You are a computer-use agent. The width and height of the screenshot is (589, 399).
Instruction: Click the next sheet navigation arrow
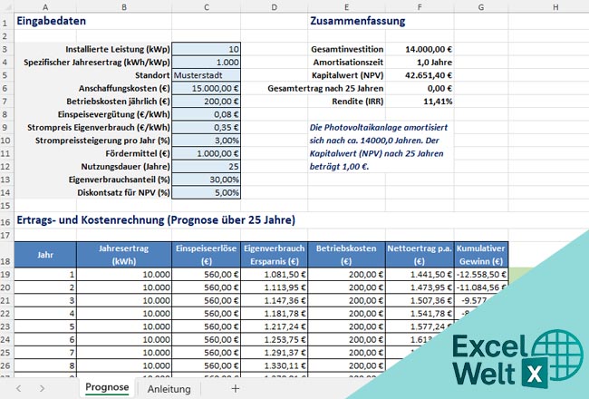[x=43, y=388]
